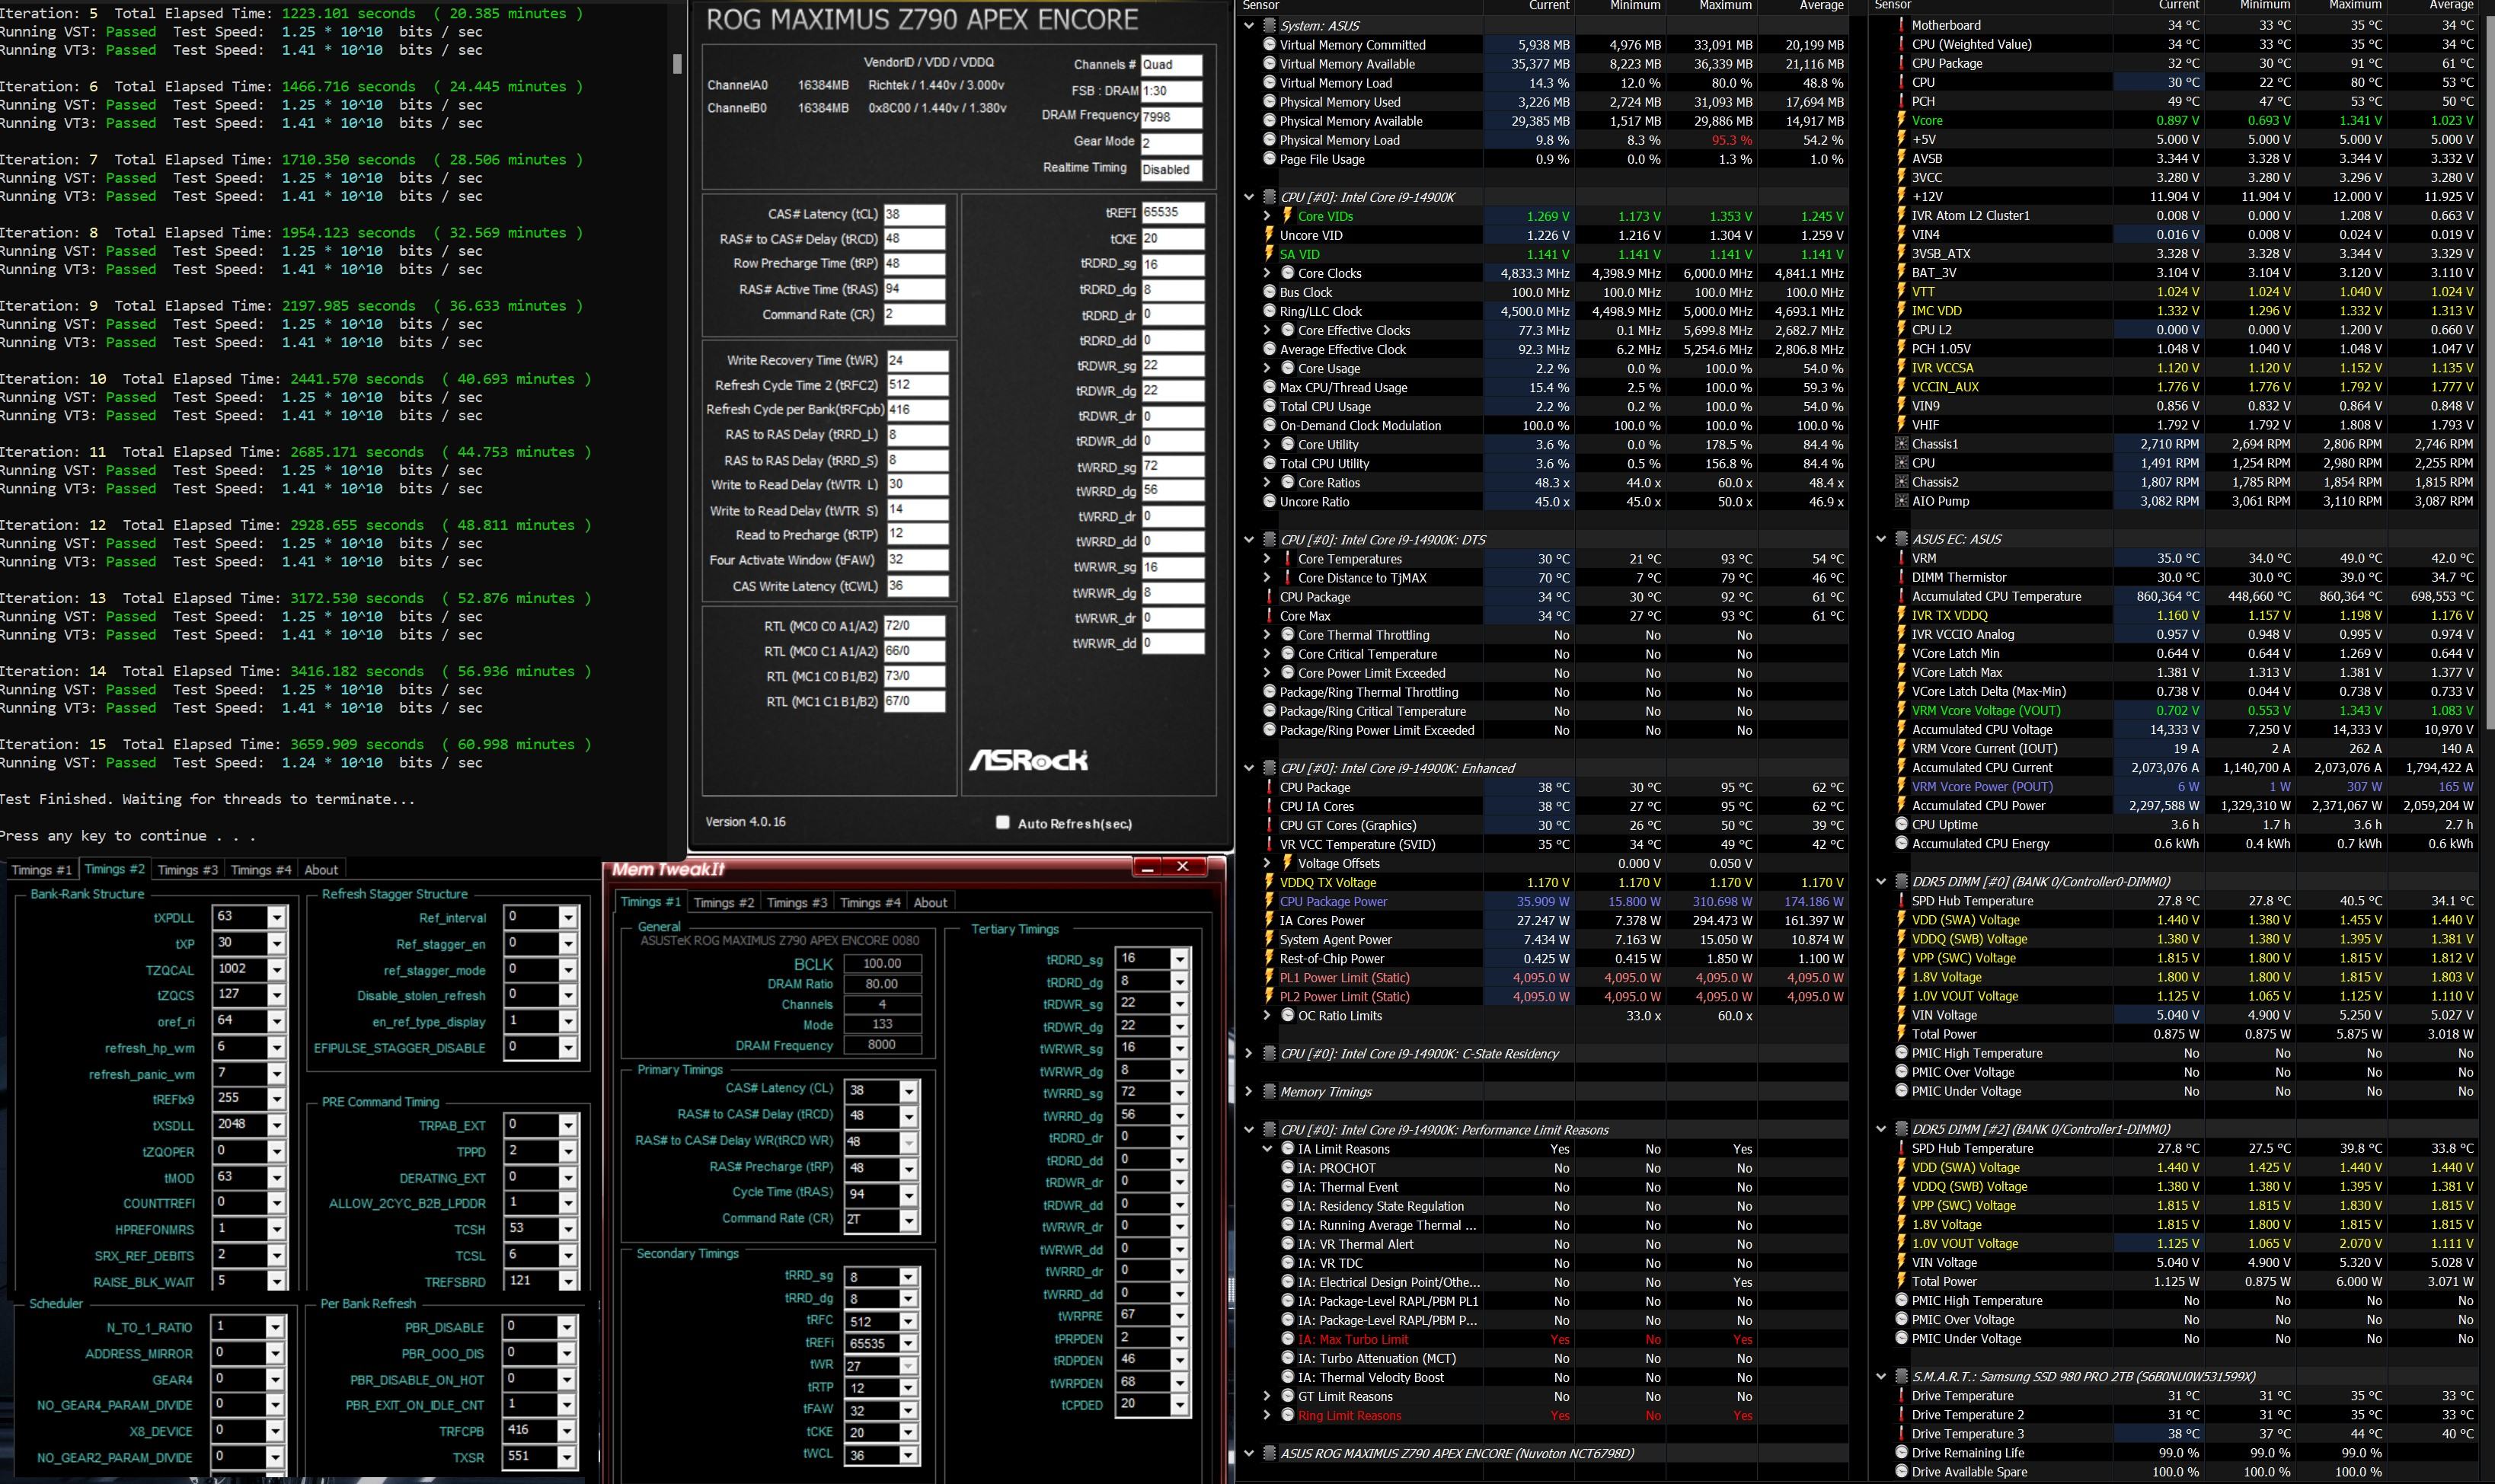Click the Memory Timings group icon
Image resolution: width=2495 pixels, height=1484 pixels.
[x=1269, y=1092]
